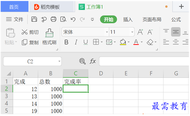This screenshot has width=190, height=116.
Task: Click the Paste clipboard icon
Action: [11, 33]
